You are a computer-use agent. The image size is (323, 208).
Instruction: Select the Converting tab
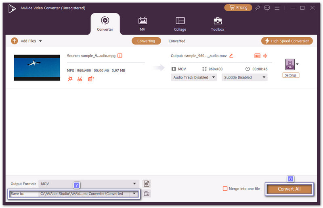tap(146, 41)
